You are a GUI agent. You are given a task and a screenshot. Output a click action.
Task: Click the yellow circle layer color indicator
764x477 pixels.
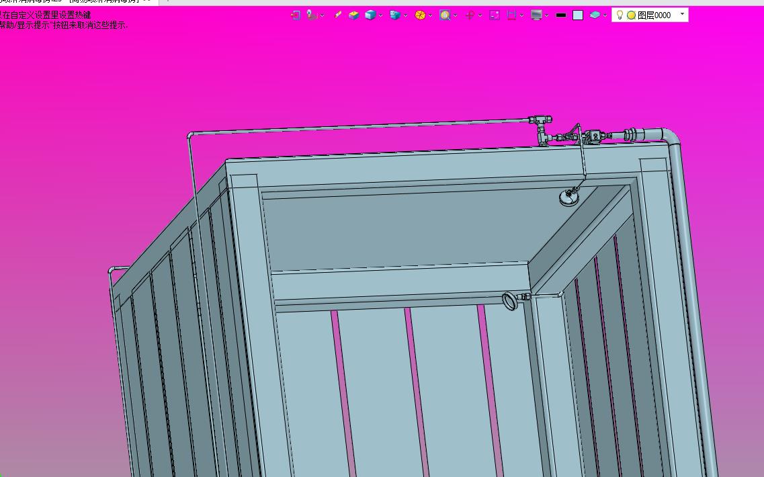coord(631,15)
